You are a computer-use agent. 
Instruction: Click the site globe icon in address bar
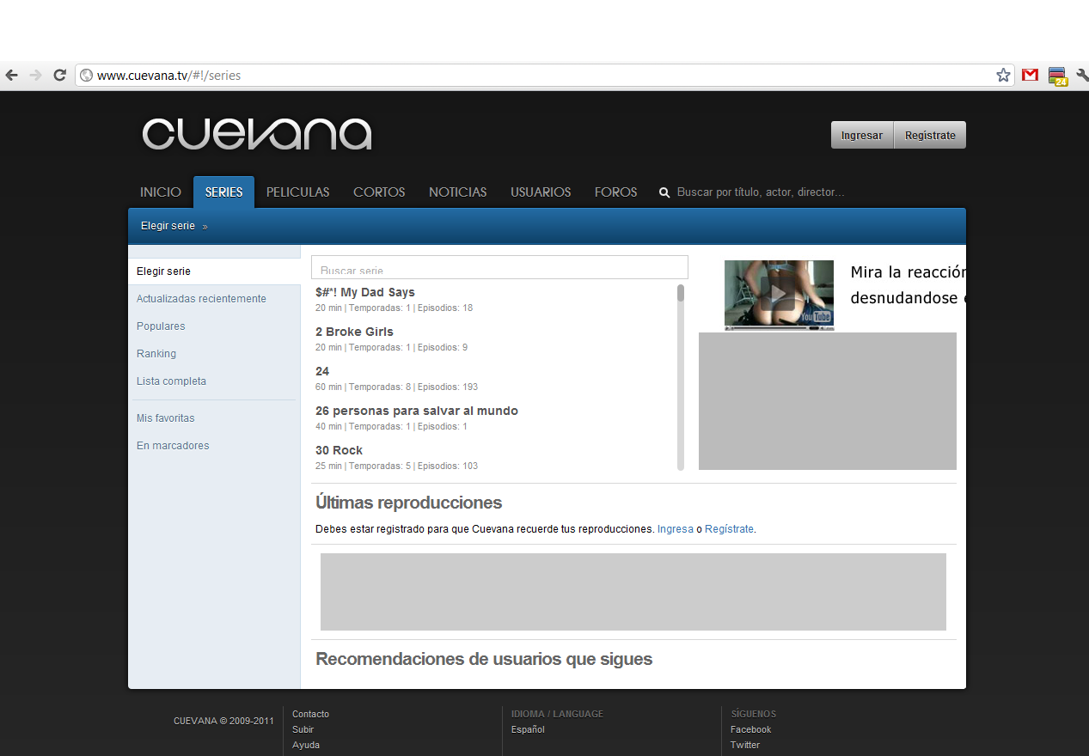(x=86, y=76)
